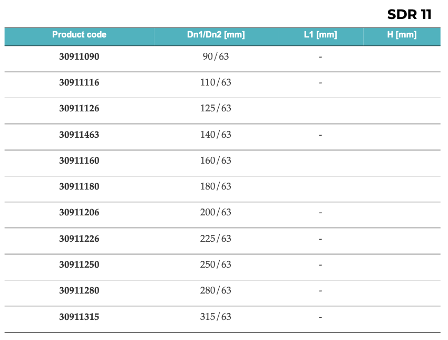This screenshot has height=340, width=448.
Task: Click the 90/63 dimension cell
Action: point(216,56)
